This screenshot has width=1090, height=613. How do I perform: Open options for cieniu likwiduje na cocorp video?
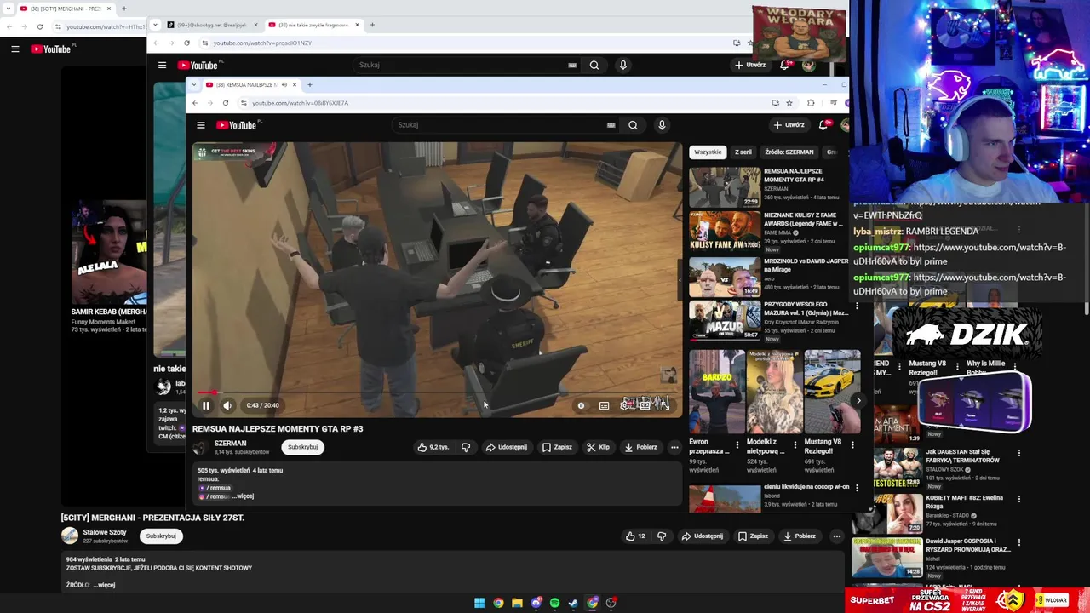pos(857,487)
